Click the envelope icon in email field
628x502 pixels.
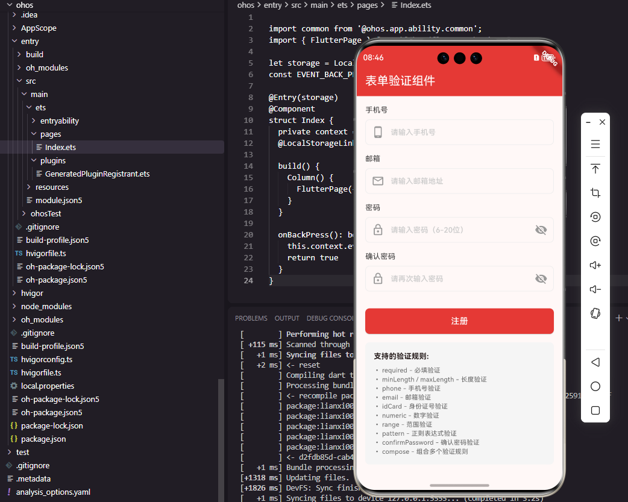(378, 181)
